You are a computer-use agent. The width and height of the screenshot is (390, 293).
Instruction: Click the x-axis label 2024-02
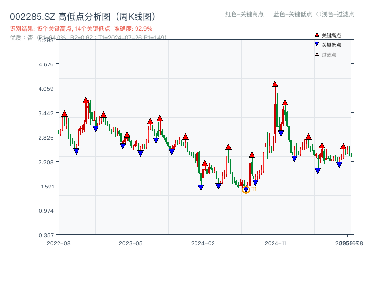[203, 243]
